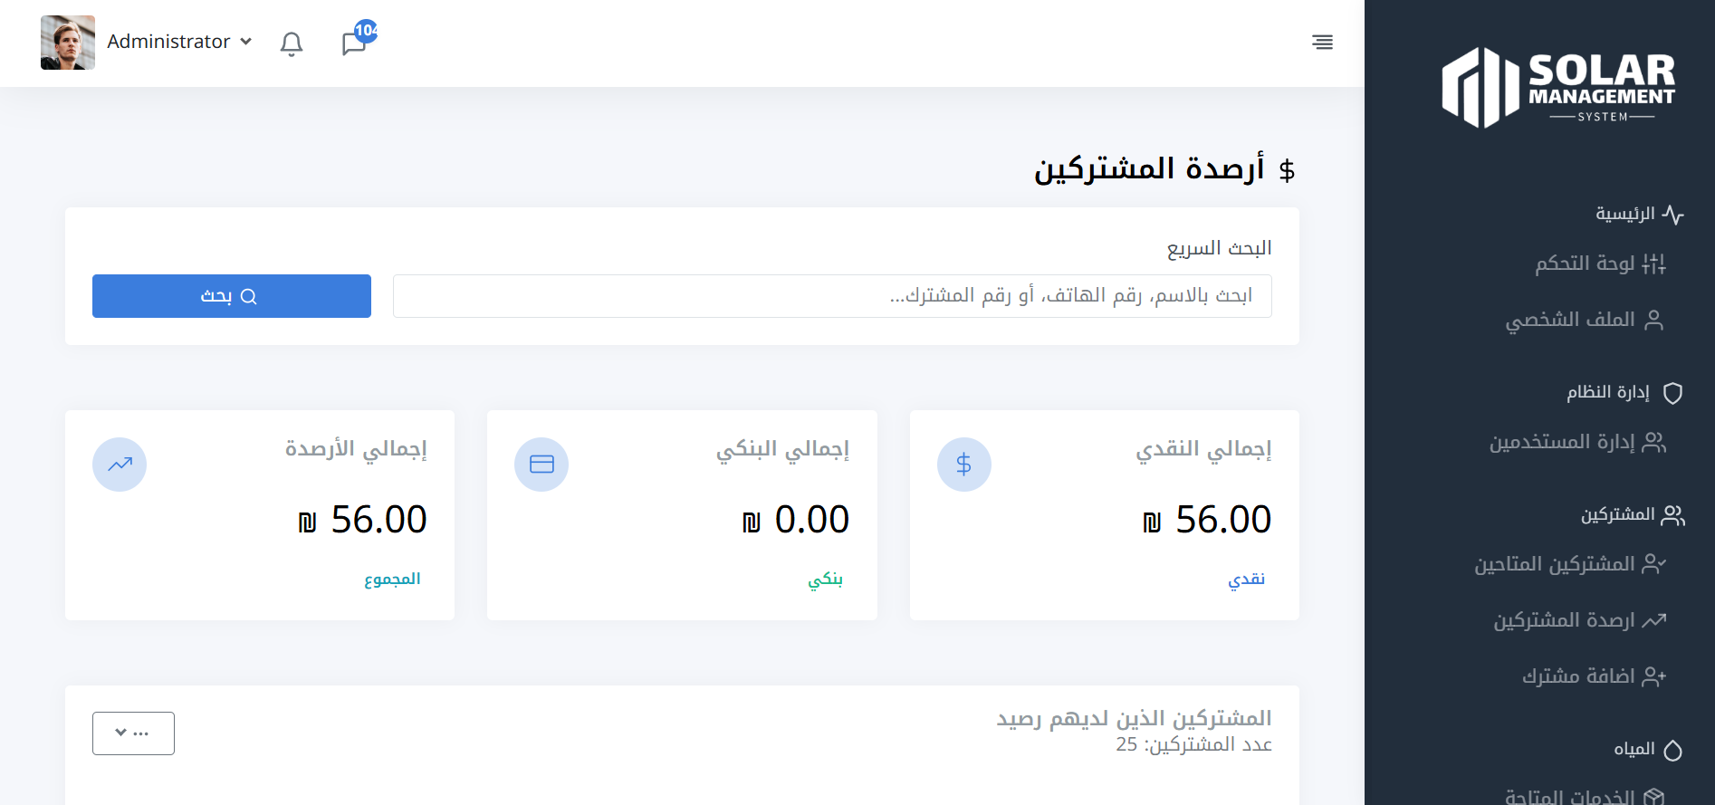Expand the Administrator user dropdown
The image size is (1715, 805).
pyautogui.click(x=179, y=42)
